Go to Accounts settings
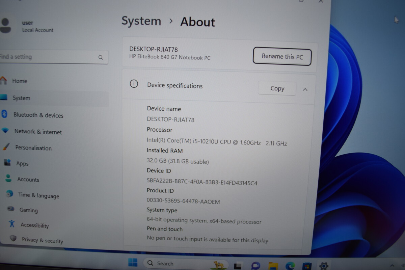405x270 pixels. tap(28, 180)
